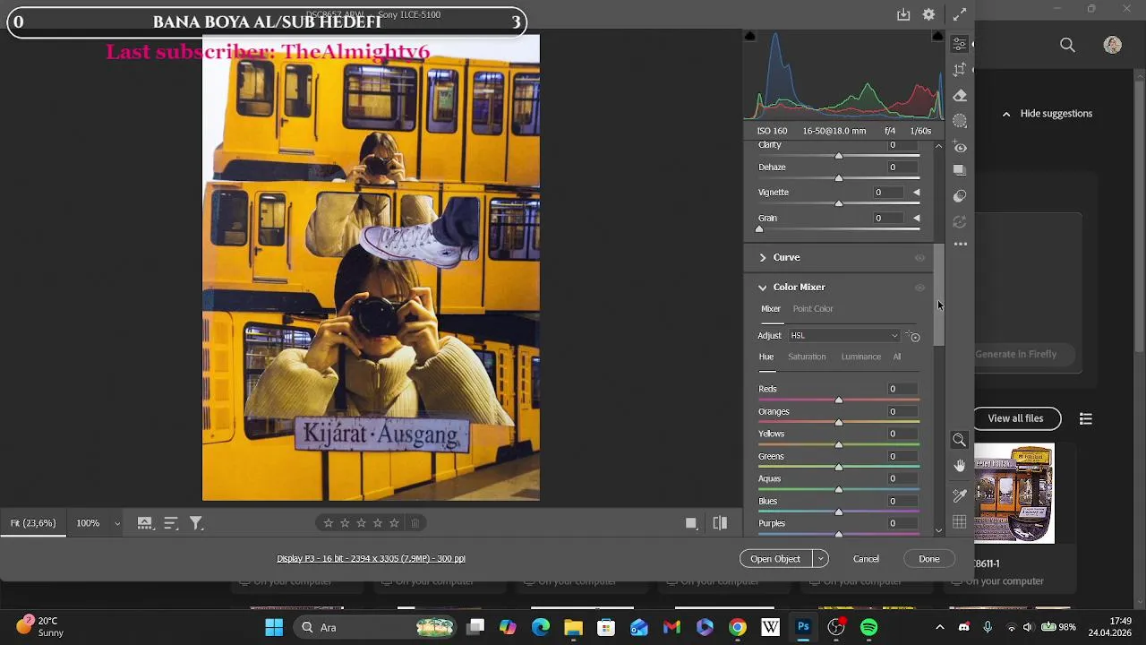Collapse Hide suggestions chevron

(x=1006, y=114)
